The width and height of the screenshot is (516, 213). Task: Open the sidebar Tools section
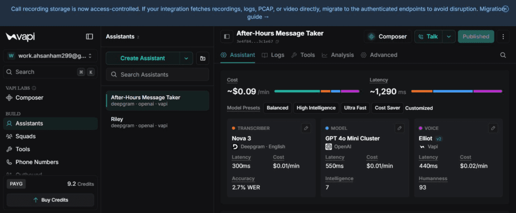click(50, 149)
